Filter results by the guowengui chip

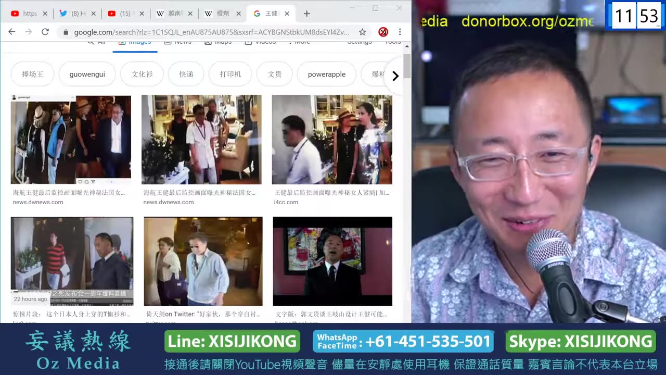coord(87,74)
